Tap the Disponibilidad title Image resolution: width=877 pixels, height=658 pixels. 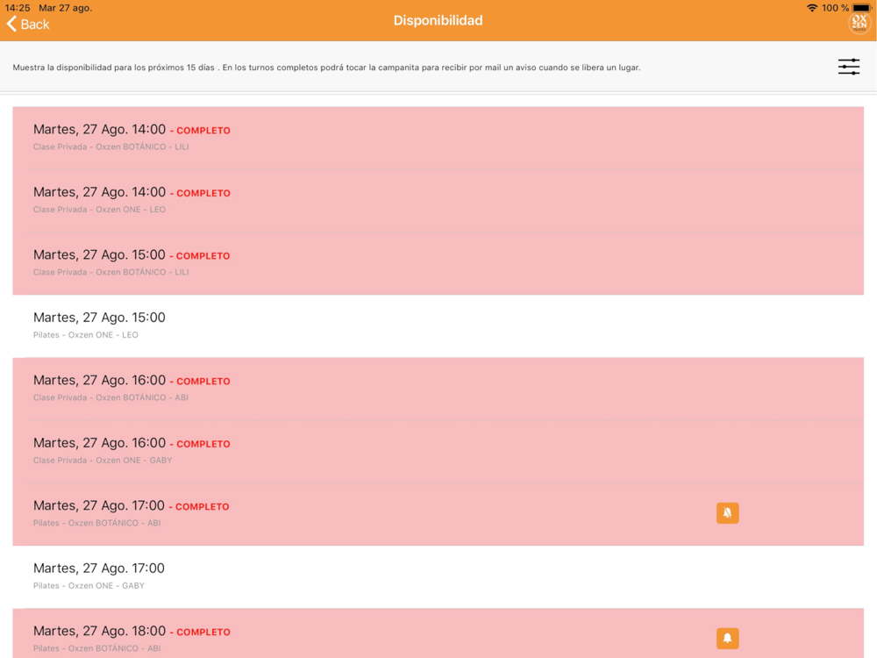(x=438, y=21)
